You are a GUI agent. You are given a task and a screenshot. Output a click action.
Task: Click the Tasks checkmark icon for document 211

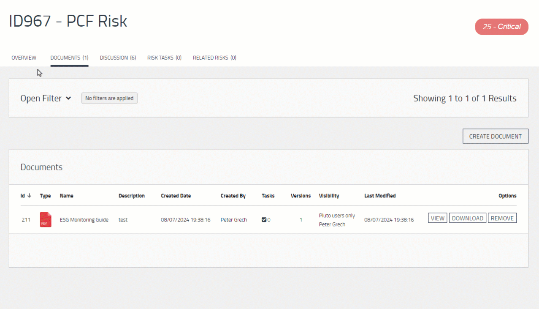click(264, 219)
